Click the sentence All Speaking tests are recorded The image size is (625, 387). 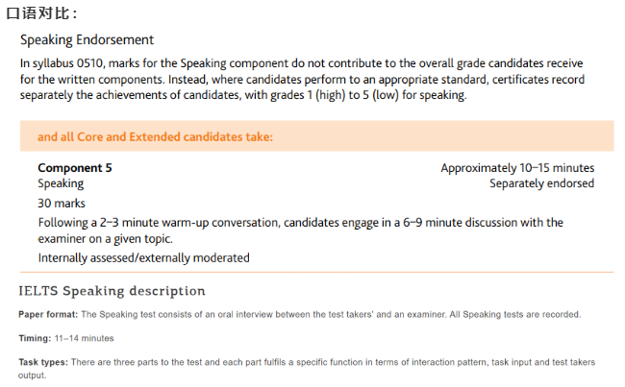pyautogui.click(x=515, y=315)
